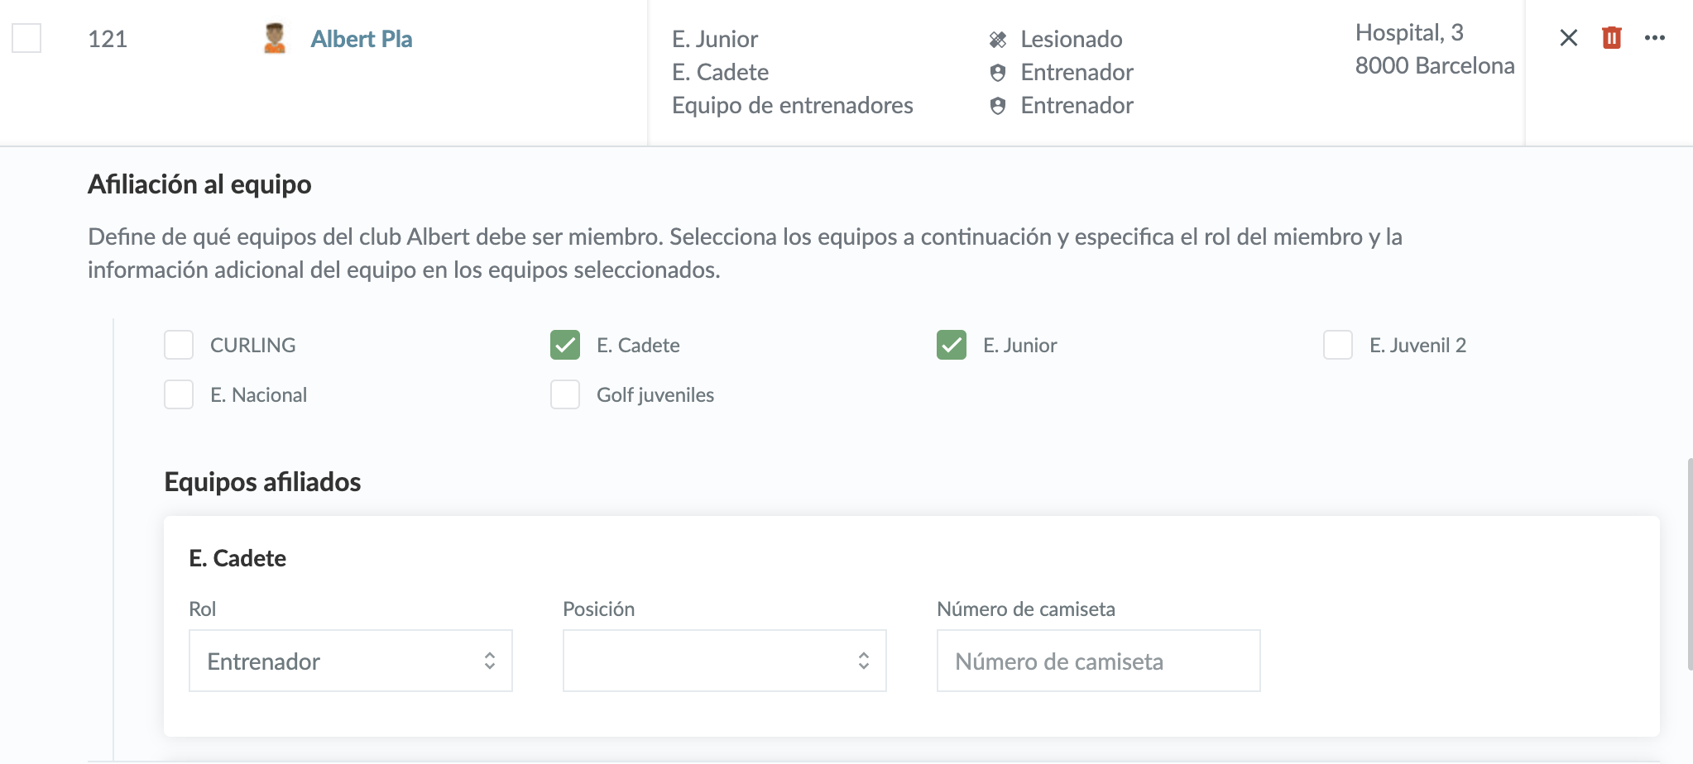This screenshot has width=1693, height=764.
Task: Click the shield icon beside the second Entrenador
Action: pyautogui.click(x=998, y=106)
